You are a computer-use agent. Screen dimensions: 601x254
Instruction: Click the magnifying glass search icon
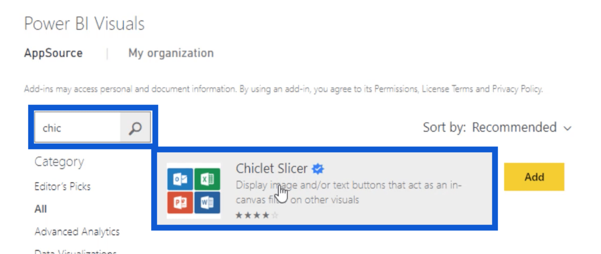pyautogui.click(x=135, y=128)
